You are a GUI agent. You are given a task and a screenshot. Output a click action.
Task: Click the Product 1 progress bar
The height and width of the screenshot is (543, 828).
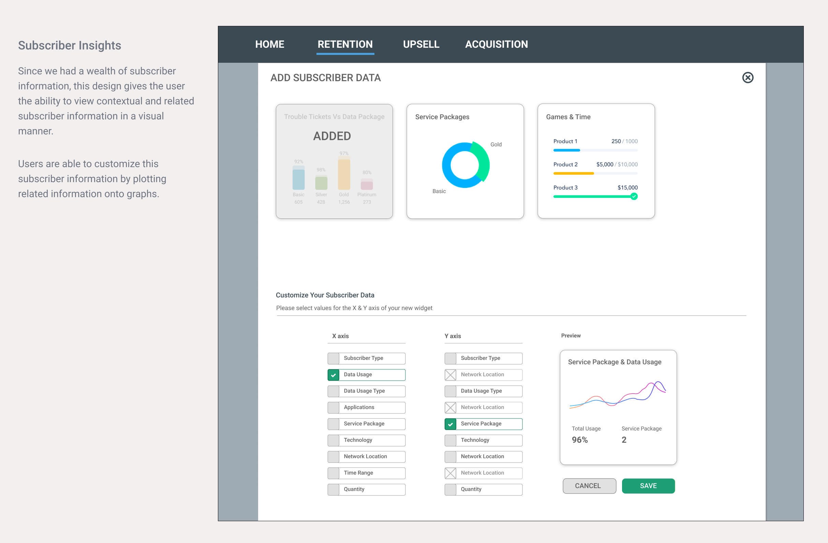click(595, 150)
